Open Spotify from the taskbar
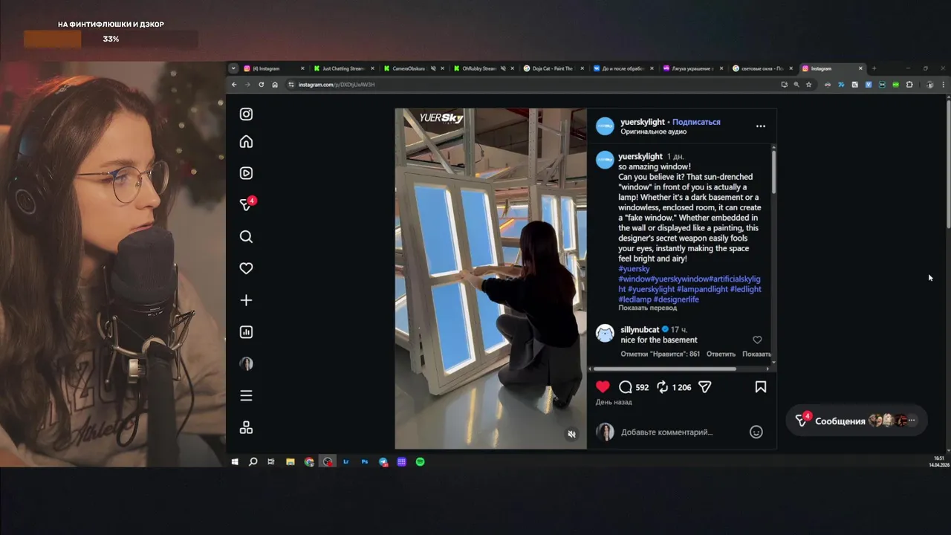The image size is (951, 535). click(x=420, y=461)
